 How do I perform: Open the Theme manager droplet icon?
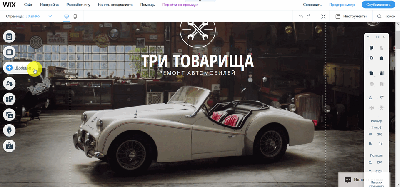point(9,83)
